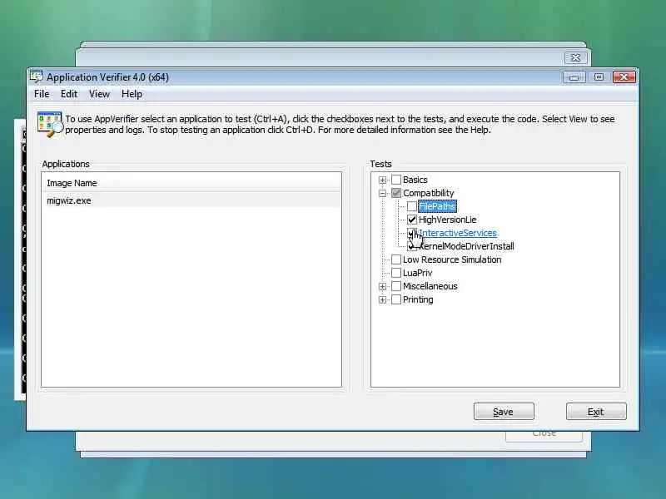Click the AppVerifier info icon beside instructions
The image size is (666, 499).
(50, 124)
